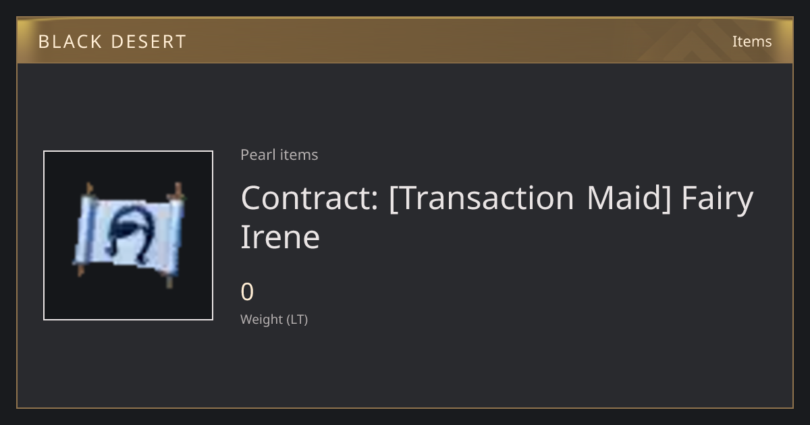Click the [Transaction Maid] text
The width and height of the screenshot is (810, 425).
tap(530, 198)
